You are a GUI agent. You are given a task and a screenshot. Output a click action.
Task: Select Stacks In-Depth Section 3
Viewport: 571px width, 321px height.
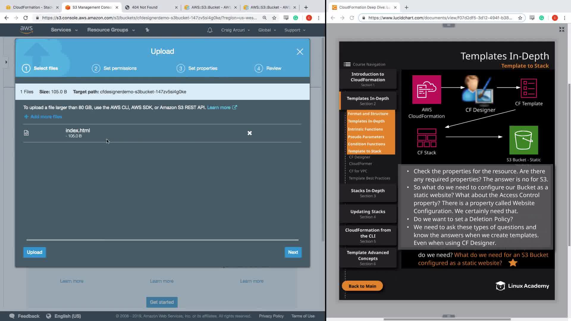tap(368, 193)
